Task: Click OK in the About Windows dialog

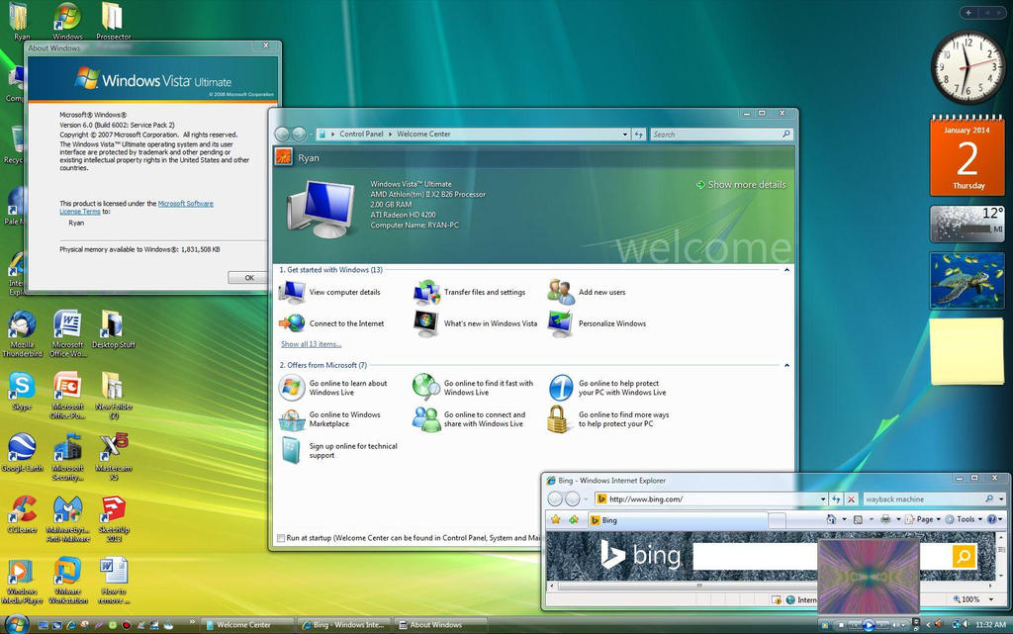Action: point(248,278)
